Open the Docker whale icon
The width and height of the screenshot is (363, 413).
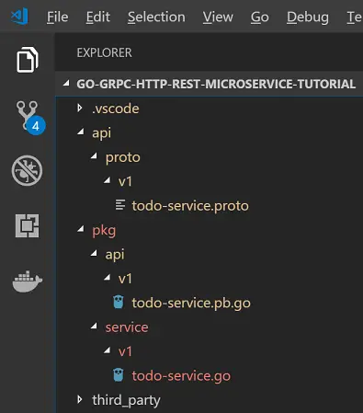click(x=28, y=281)
